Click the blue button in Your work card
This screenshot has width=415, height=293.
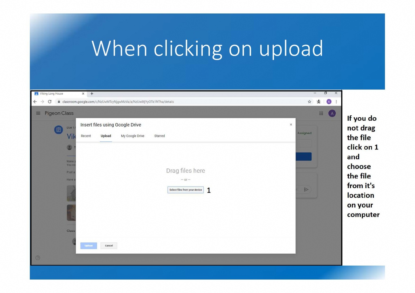[304, 156]
